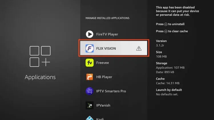Screen dimensions: 214x120
Task: Select the FLIX VISION row
Action: (114, 48)
